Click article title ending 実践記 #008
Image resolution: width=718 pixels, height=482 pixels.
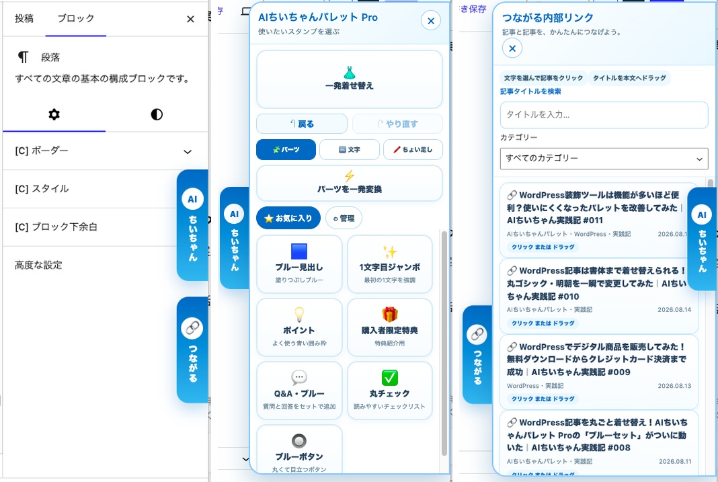[x=597, y=435]
